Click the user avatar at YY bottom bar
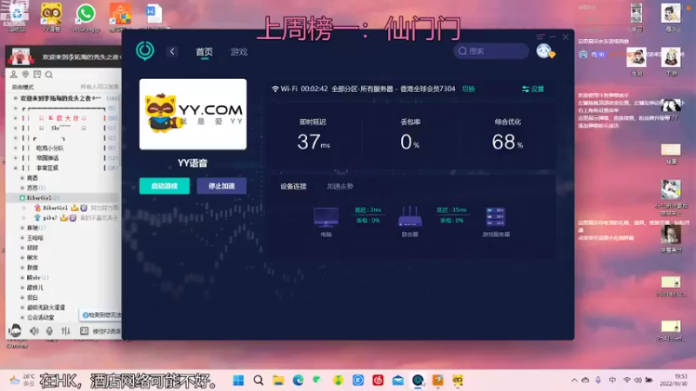The image size is (696, 391). point(15,330)
